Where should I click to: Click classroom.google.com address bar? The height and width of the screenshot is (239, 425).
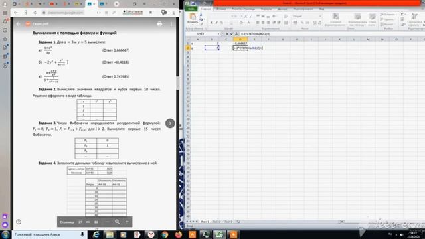tap(66, 13)
